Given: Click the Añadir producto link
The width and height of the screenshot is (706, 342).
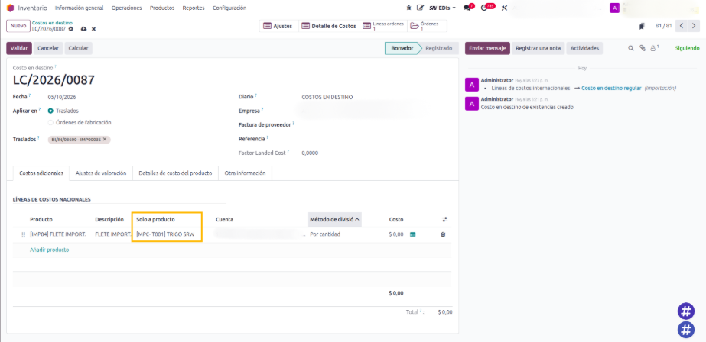Looking at the screenshot, I should click(50, 250).
